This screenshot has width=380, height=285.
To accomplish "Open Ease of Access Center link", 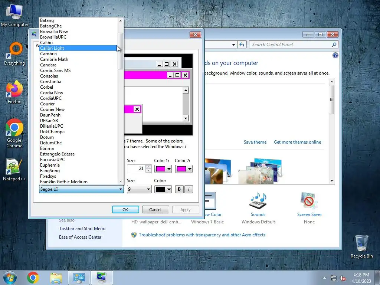I will click(x=80, y=237).
